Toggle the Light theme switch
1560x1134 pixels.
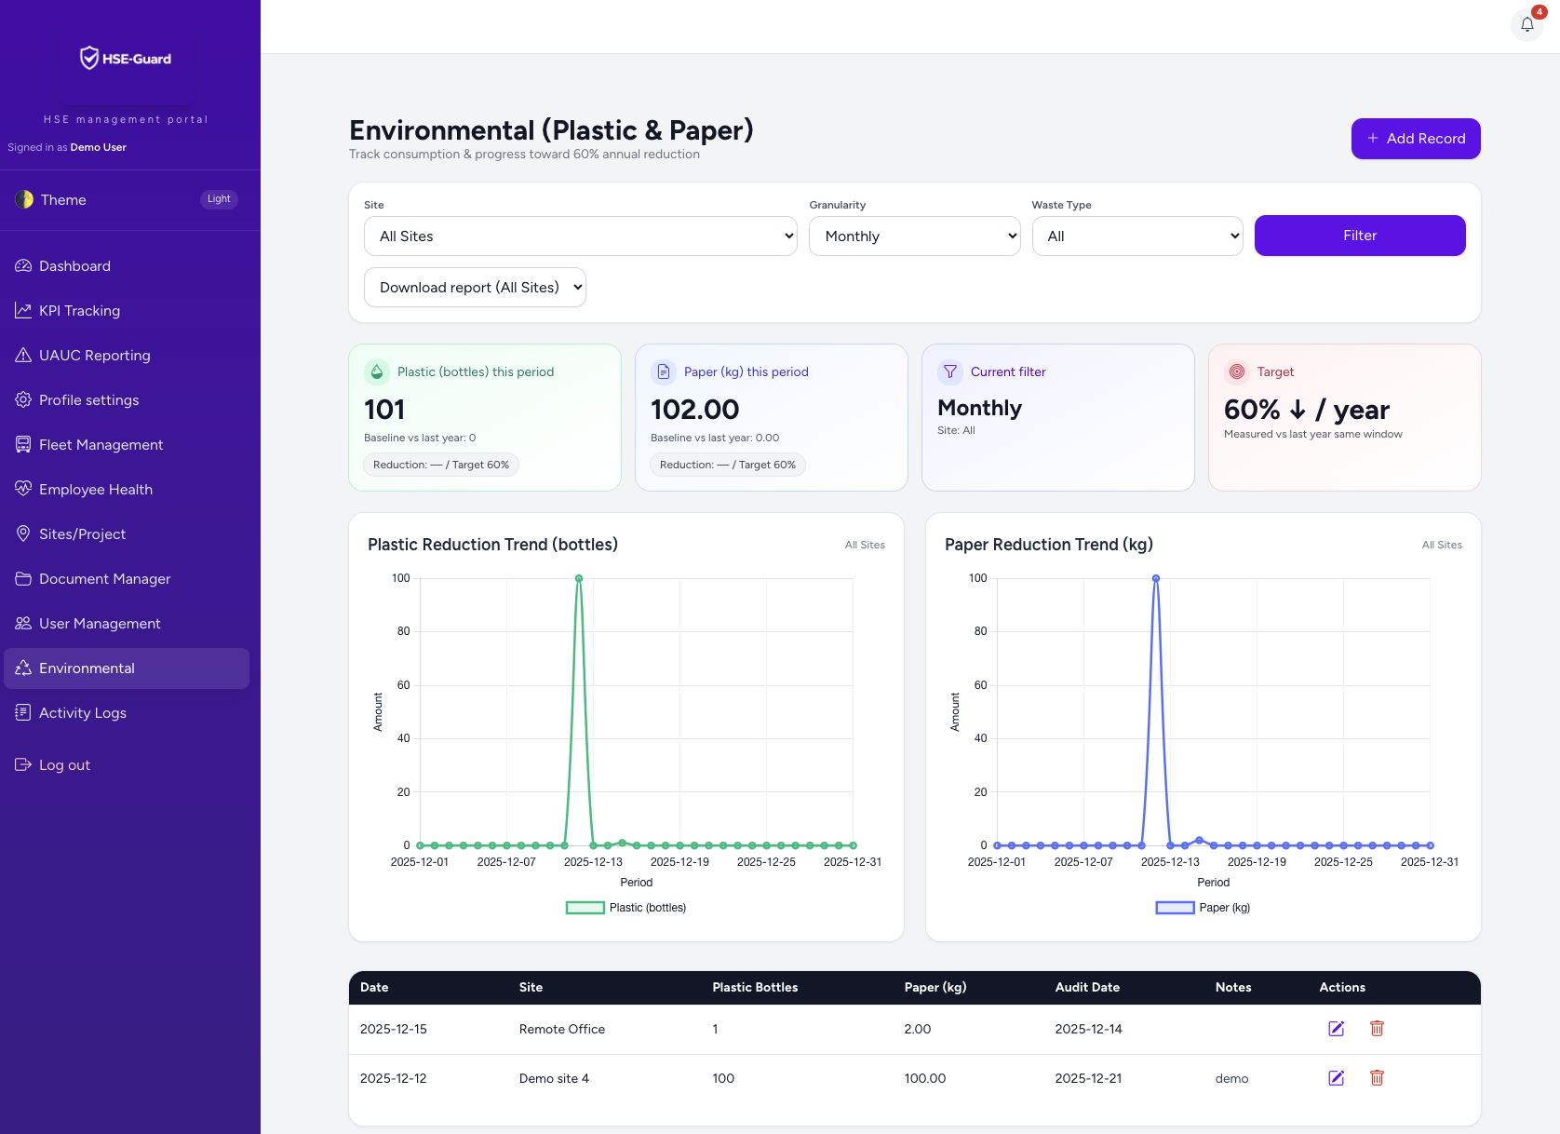pyautogui.click(x=219, y=199)
